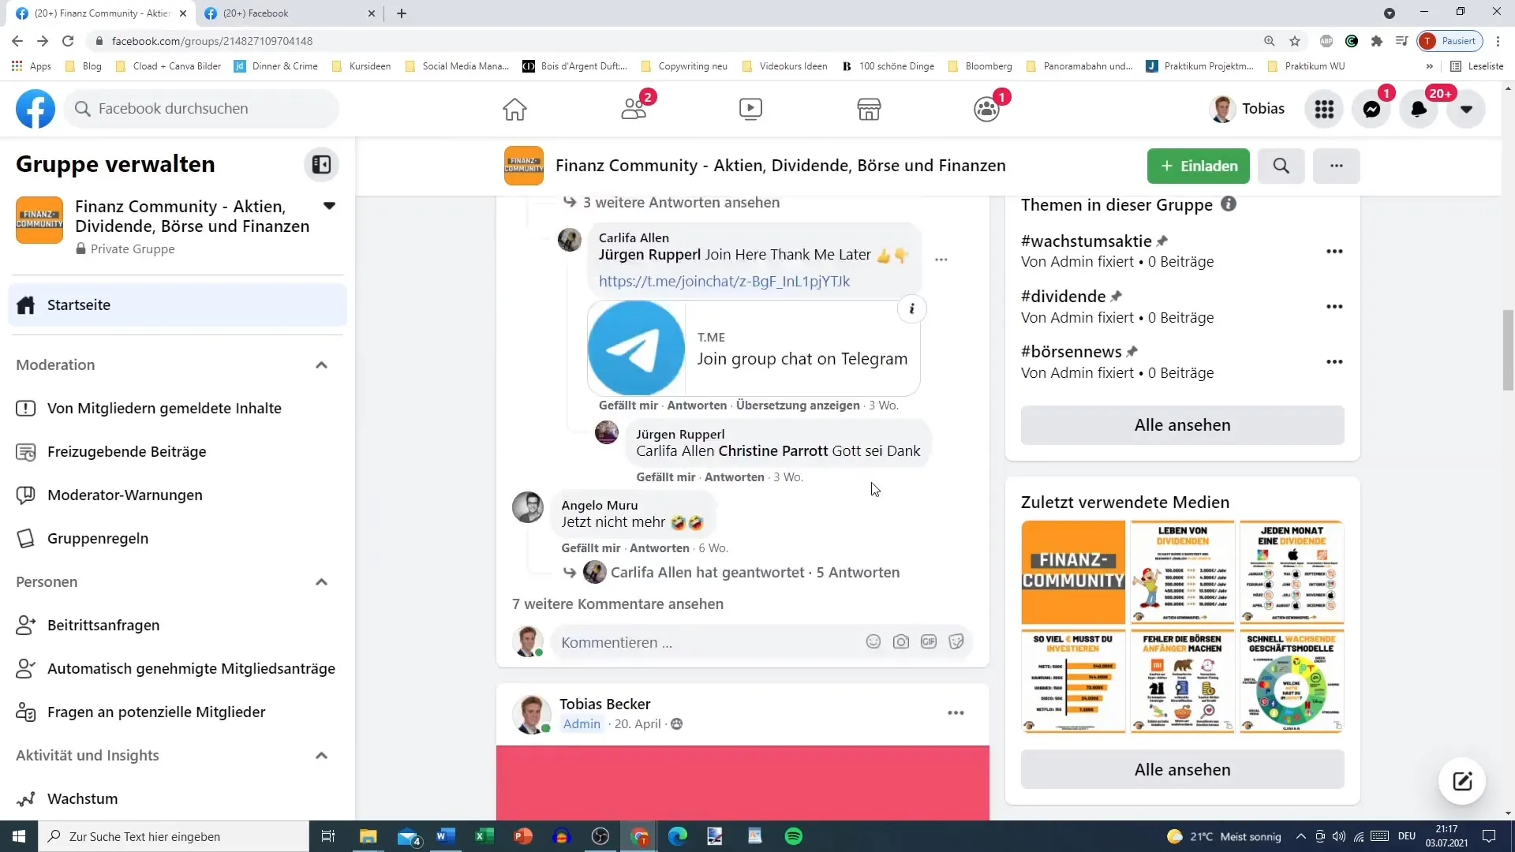This screenshot has height=852, width=1515.
Task: Click the Gaming/Groups icon with red notification
Action: click(x=986, y=108)
